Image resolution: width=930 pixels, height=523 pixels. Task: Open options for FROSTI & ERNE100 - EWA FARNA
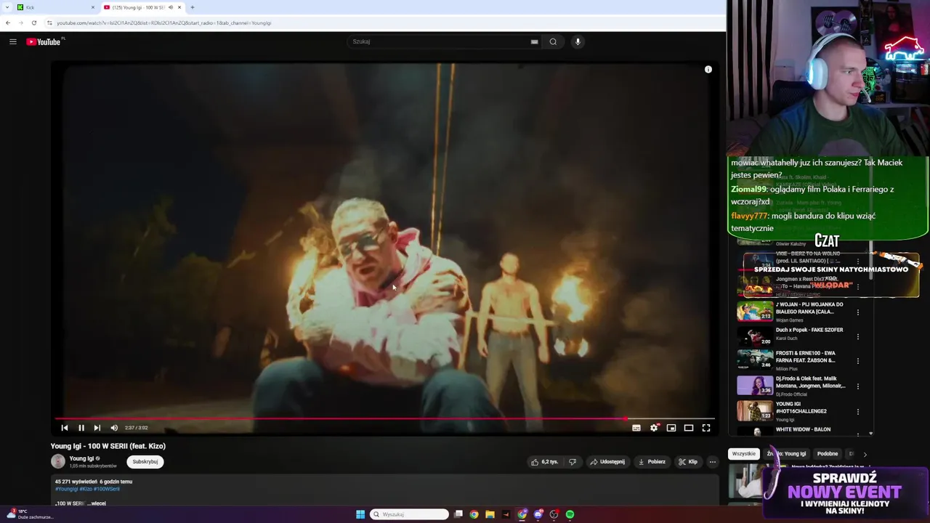click(858, 361)
